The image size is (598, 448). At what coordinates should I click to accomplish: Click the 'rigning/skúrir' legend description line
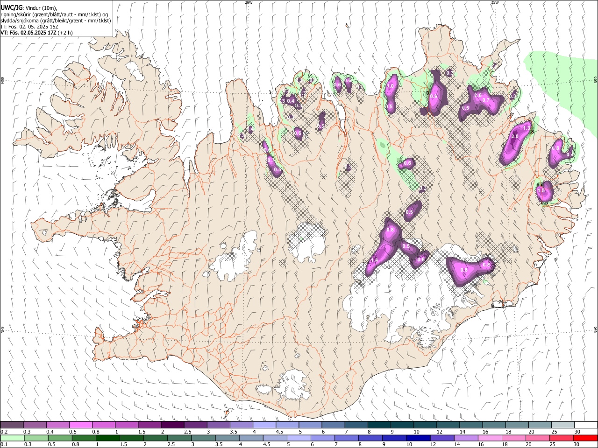pyautogui.click(x=54, y=14)
